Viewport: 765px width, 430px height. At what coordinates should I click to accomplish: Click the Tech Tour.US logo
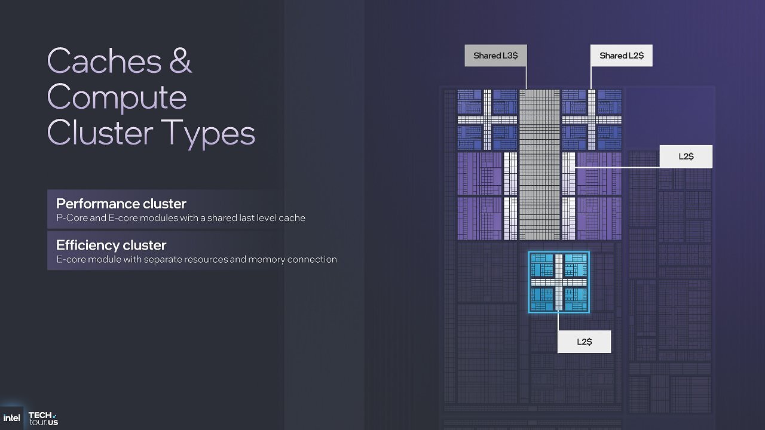(x=43, y=418)
